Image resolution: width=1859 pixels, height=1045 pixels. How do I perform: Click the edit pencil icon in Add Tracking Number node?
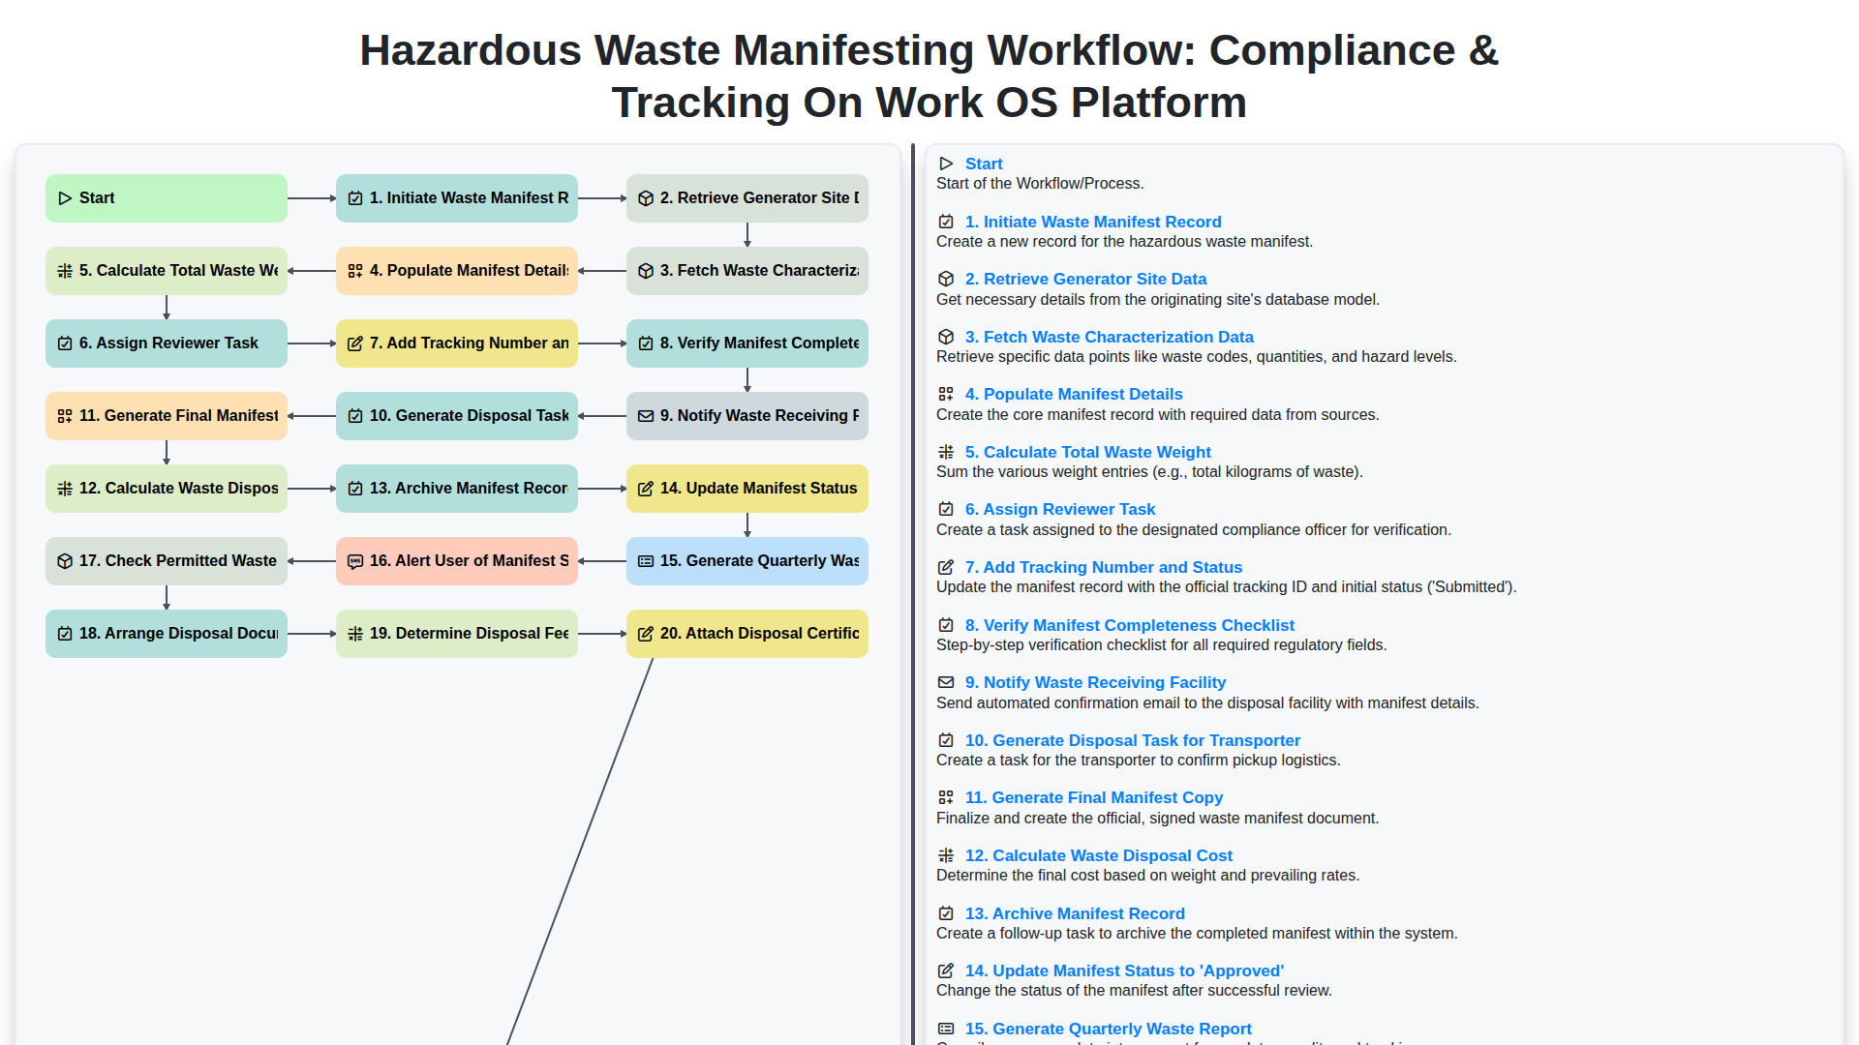[x=355, y=343]
